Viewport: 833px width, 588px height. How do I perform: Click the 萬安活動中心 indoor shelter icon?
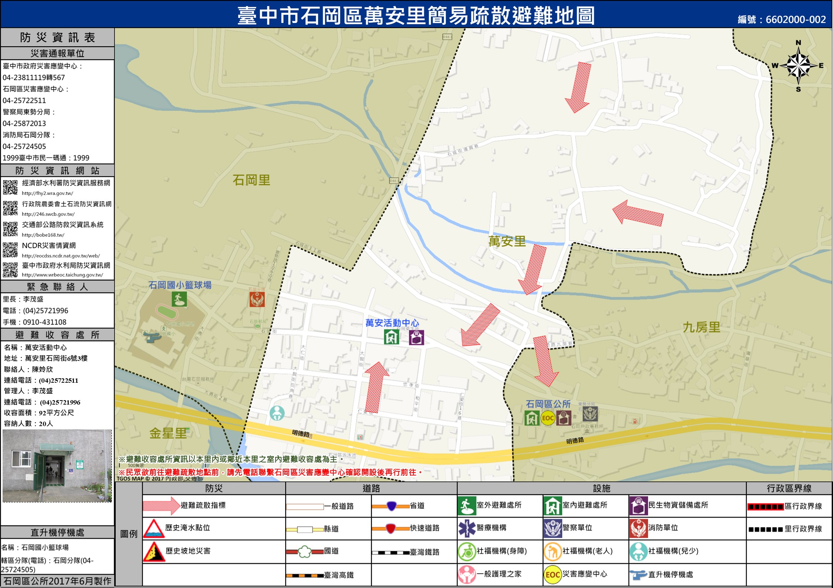(391, 337)
